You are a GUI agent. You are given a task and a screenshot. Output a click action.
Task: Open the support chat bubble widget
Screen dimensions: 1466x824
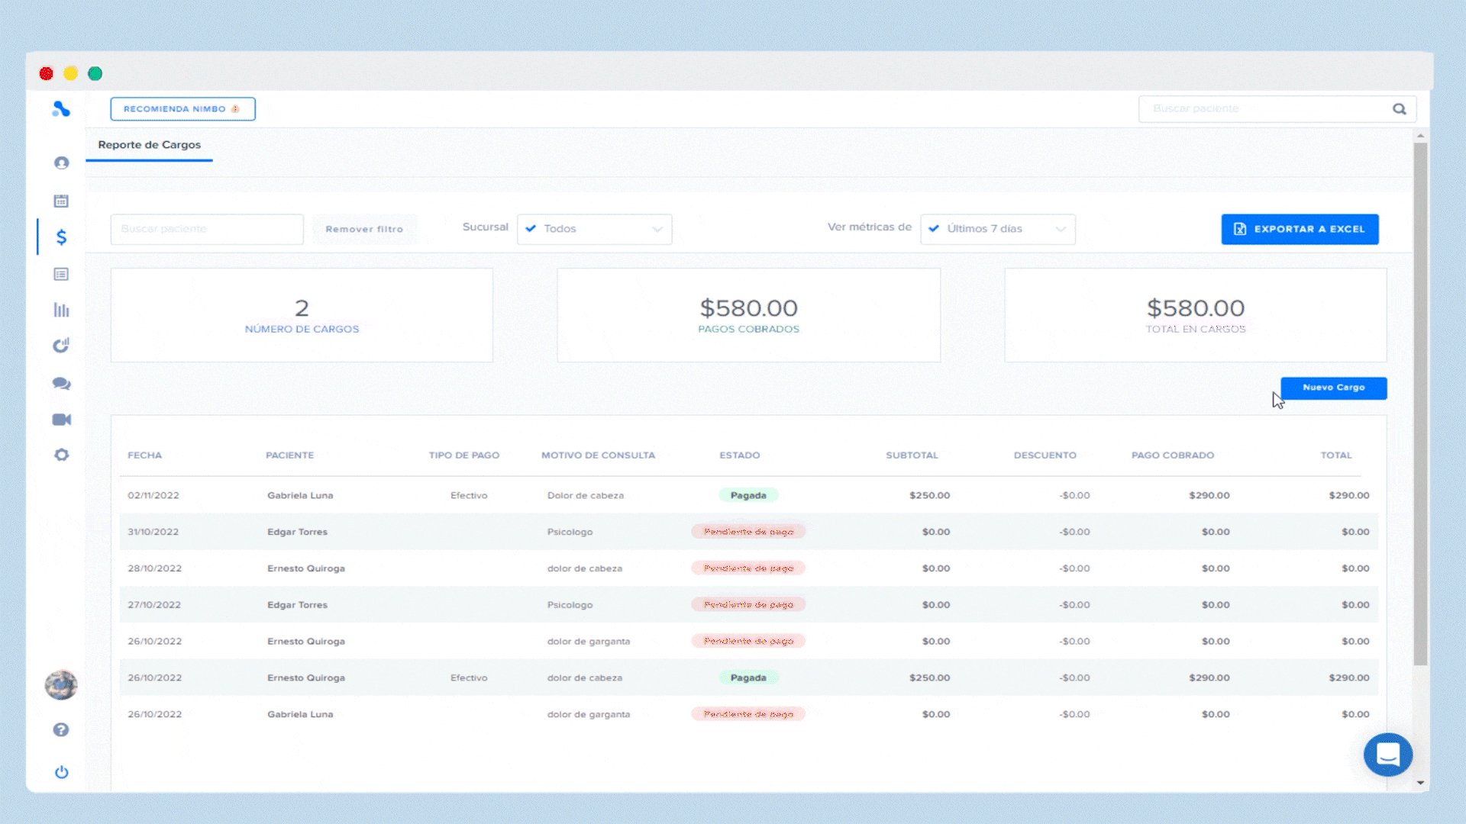(x=1387, y=755)
